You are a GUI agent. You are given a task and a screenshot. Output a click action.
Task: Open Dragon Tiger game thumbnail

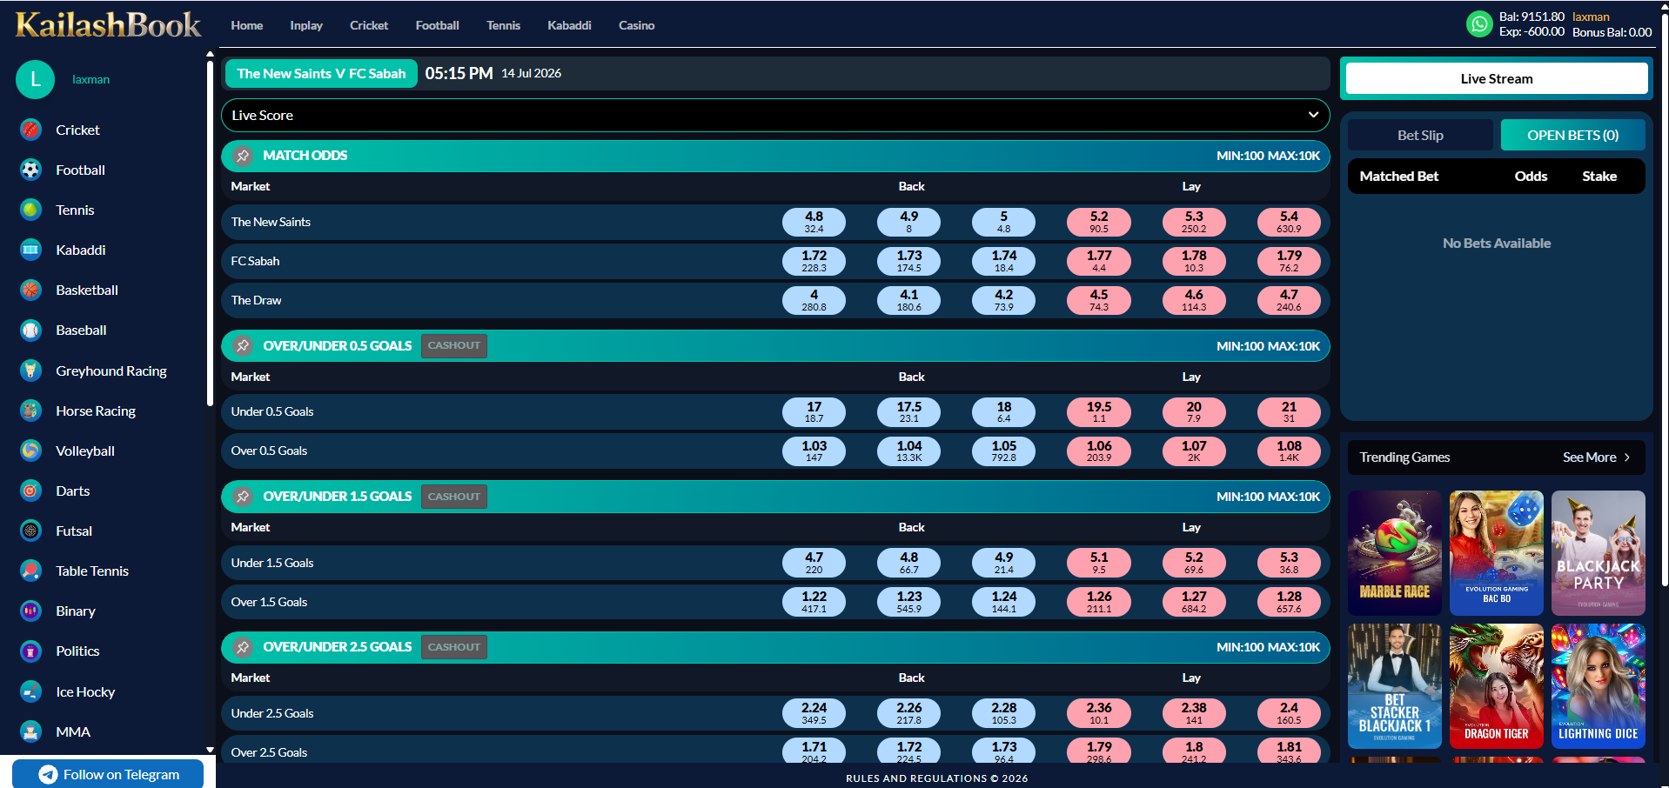[1497, 686]
